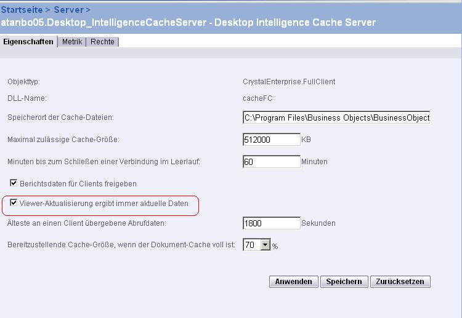Click the CrystalEnterprise.FullClient object type value

289,82
